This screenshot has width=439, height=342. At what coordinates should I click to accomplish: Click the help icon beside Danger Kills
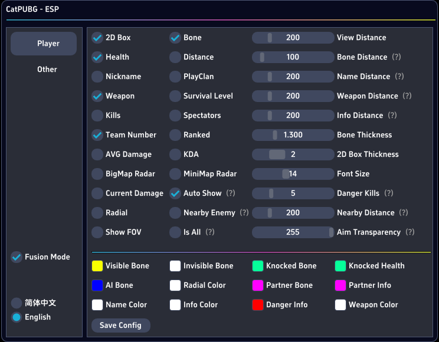[x=389, y=193]
